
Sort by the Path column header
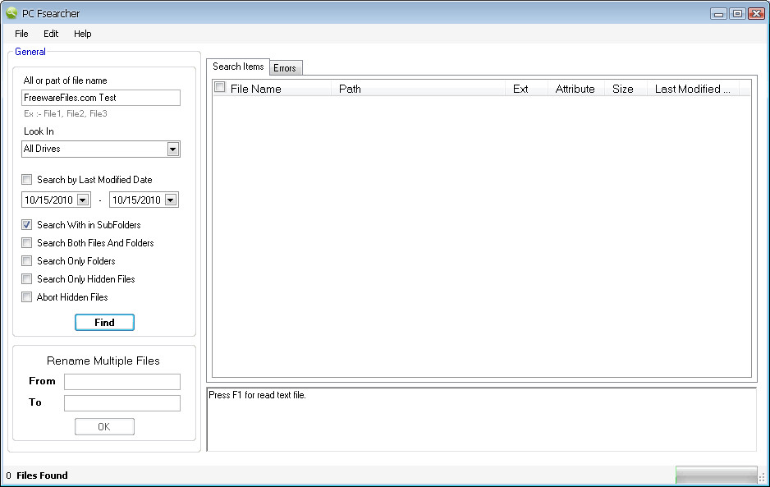419,89
